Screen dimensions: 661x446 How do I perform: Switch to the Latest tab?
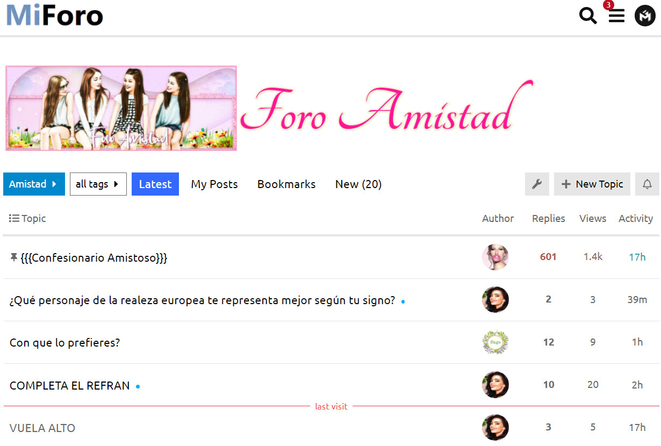point(155,184)
